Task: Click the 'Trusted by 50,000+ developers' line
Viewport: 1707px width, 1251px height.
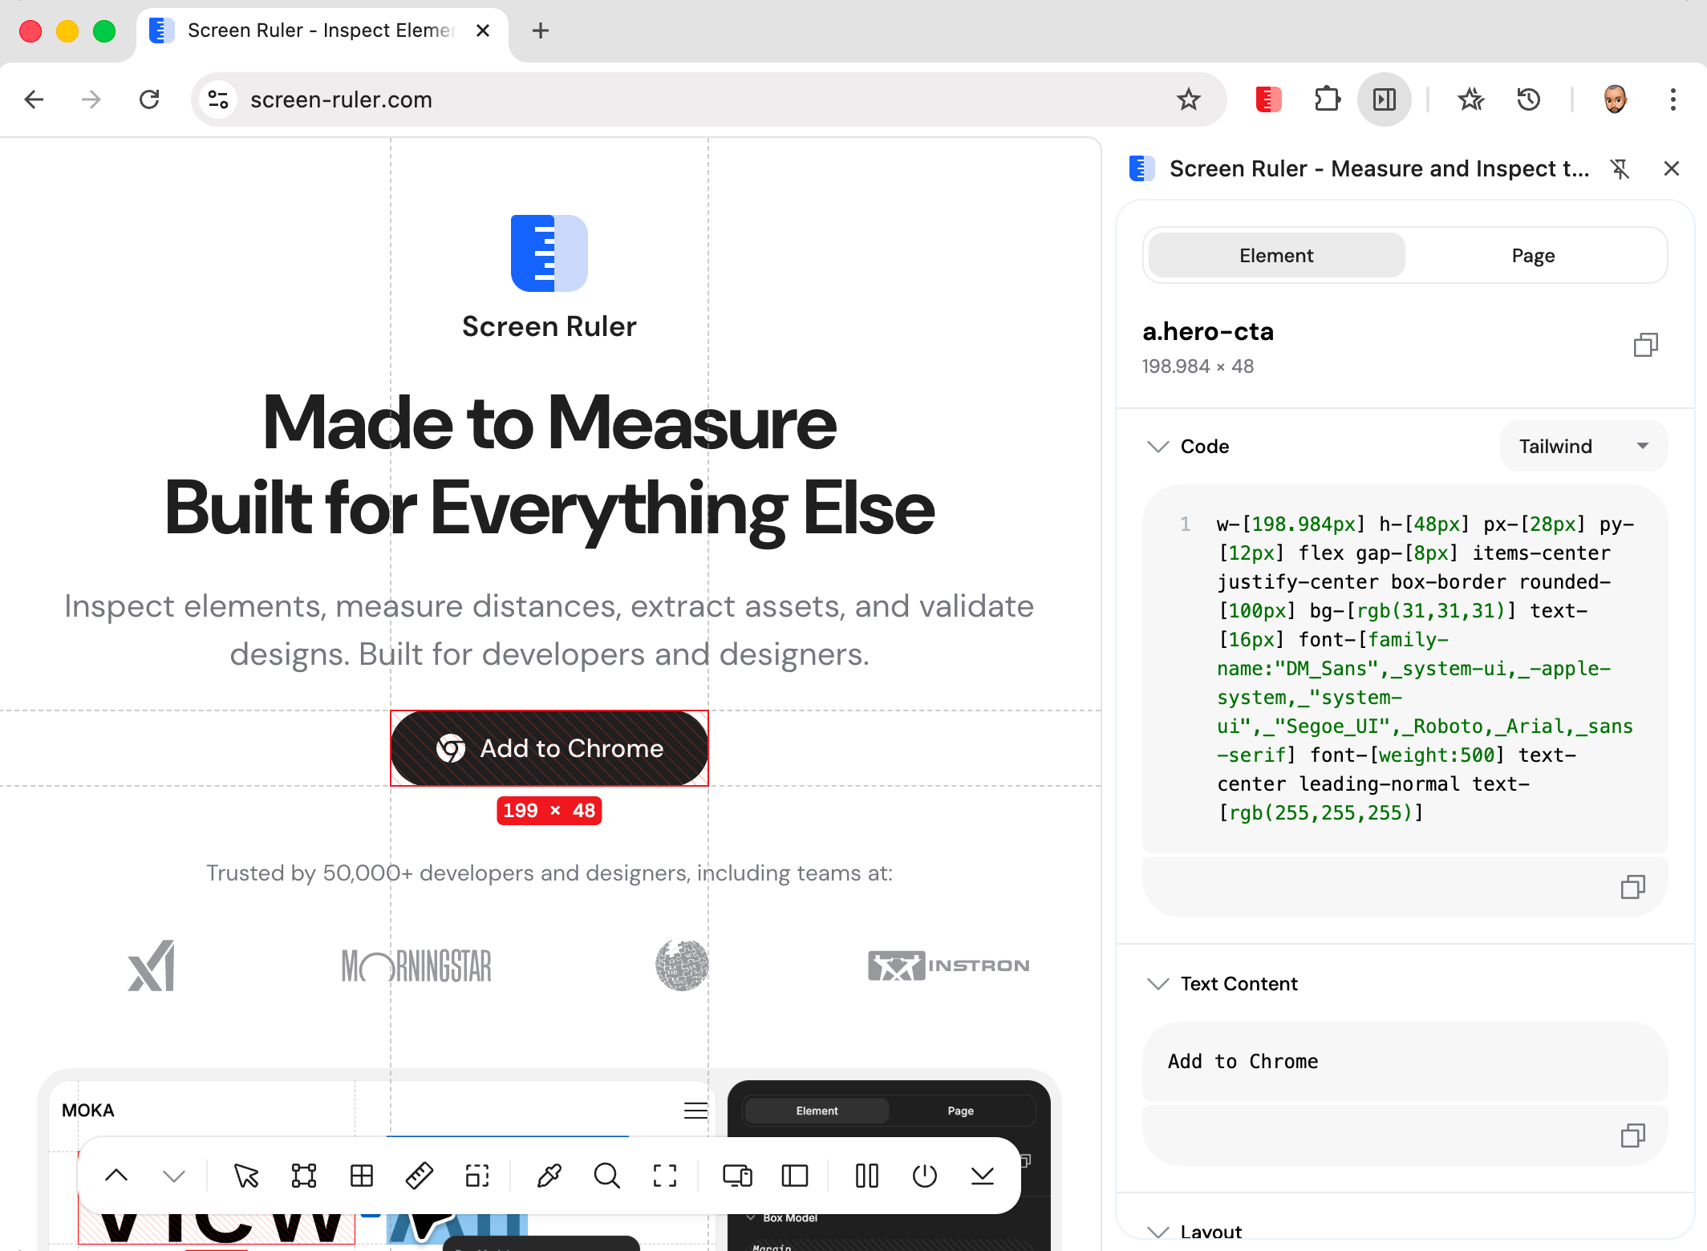Action: click(549, 872)
